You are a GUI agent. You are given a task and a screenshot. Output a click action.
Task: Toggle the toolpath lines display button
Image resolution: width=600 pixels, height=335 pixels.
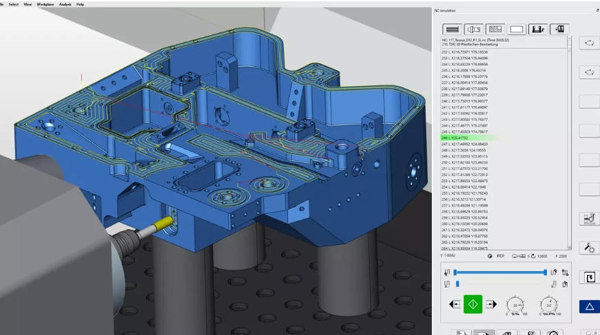451,30
